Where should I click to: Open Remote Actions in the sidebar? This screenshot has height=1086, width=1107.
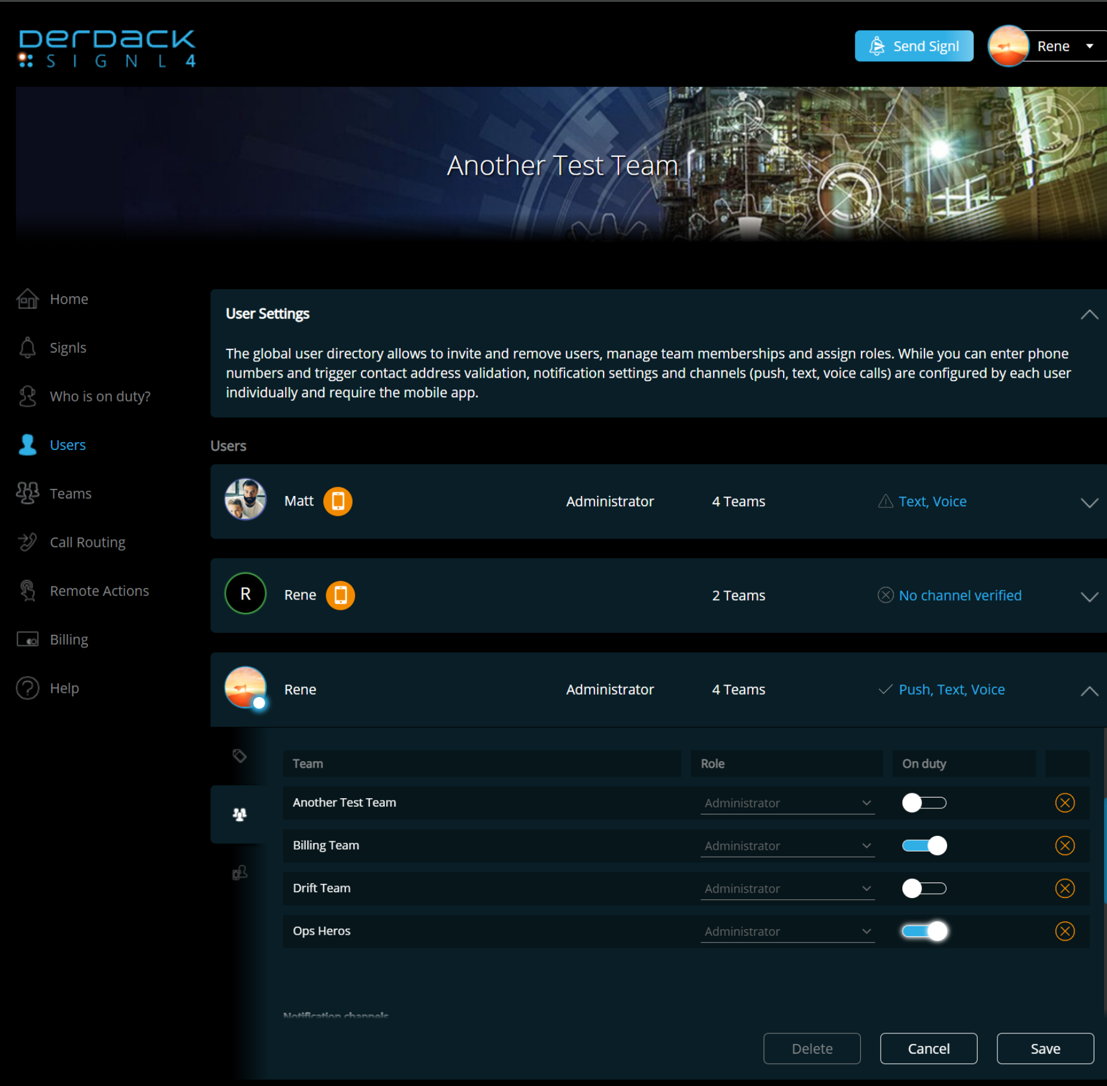99,591
